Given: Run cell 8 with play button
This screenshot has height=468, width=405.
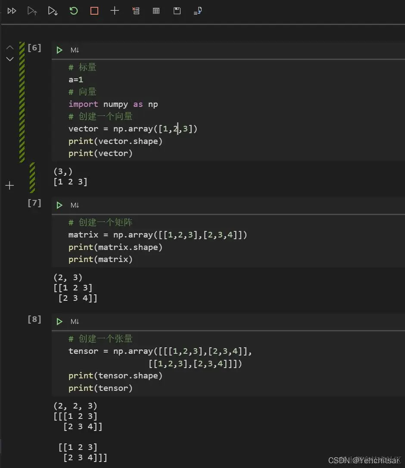Looking at the screenshot, I should click(x=59, y=322).
